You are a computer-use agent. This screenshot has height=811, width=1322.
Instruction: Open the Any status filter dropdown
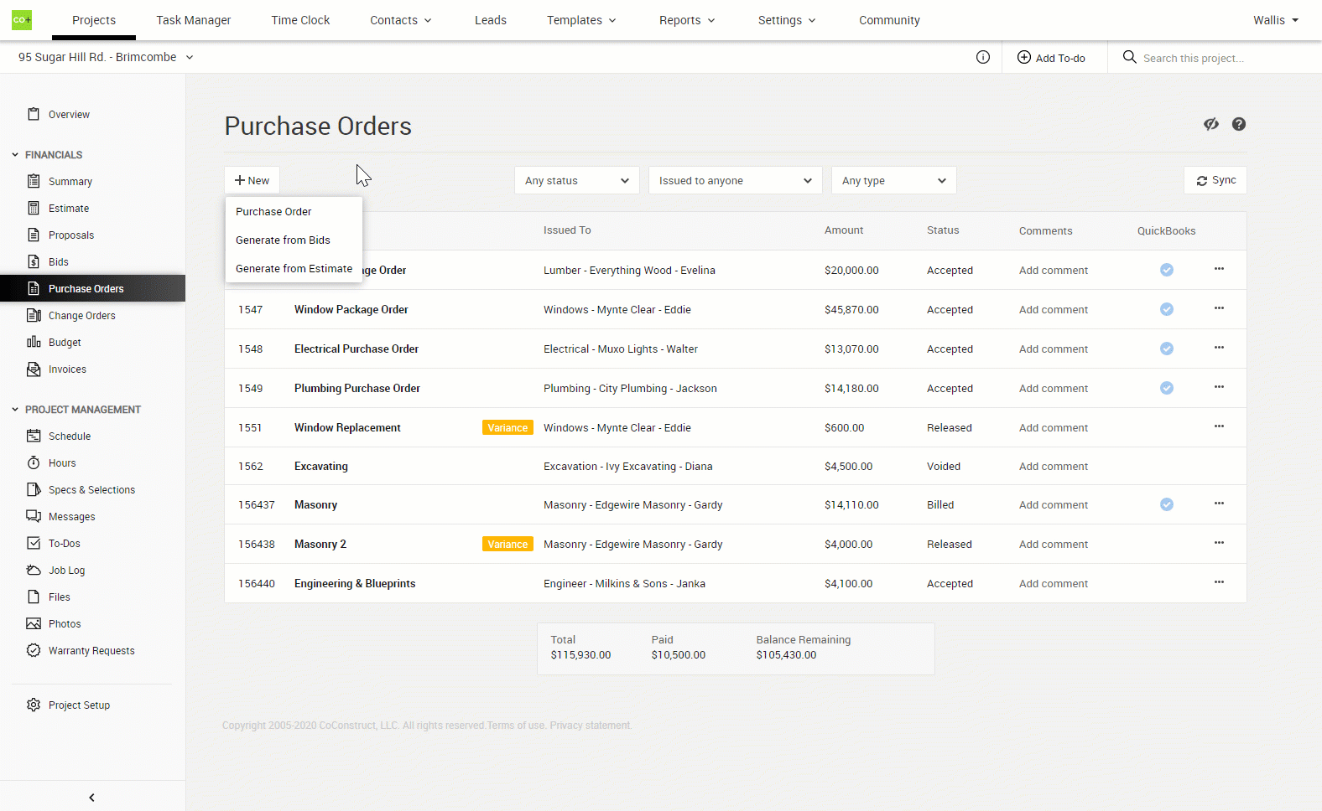tap(576, 180)
